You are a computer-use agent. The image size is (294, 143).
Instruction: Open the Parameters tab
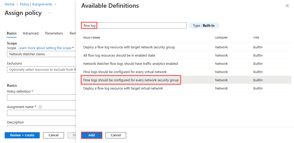pos(54,33)
